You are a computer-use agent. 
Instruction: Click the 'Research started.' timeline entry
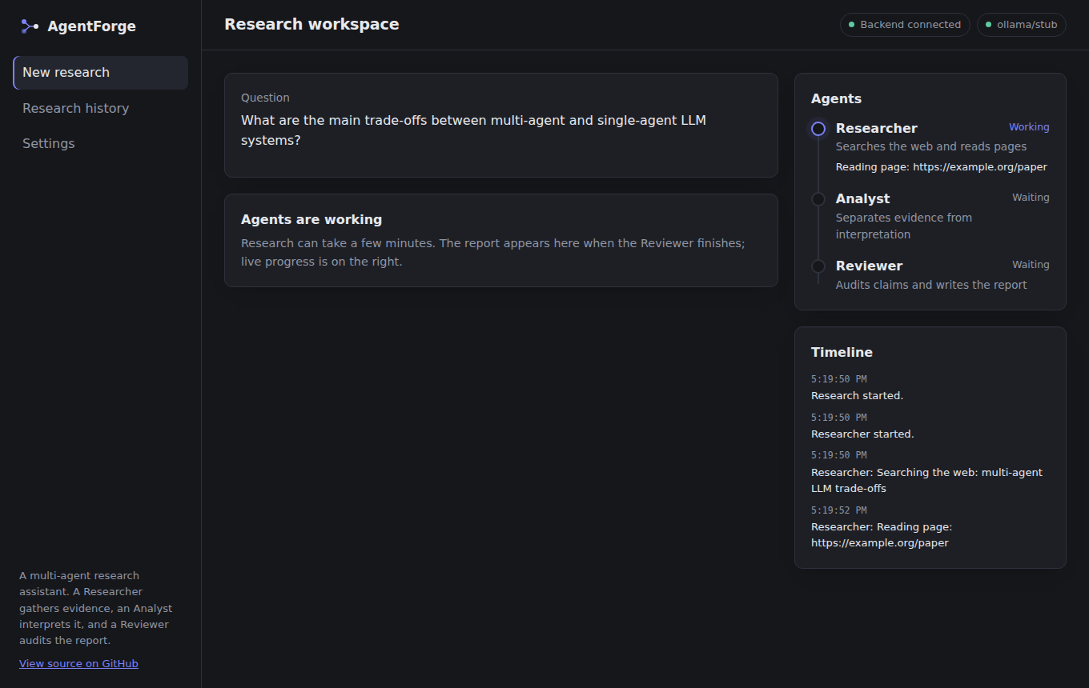(857, 395)
